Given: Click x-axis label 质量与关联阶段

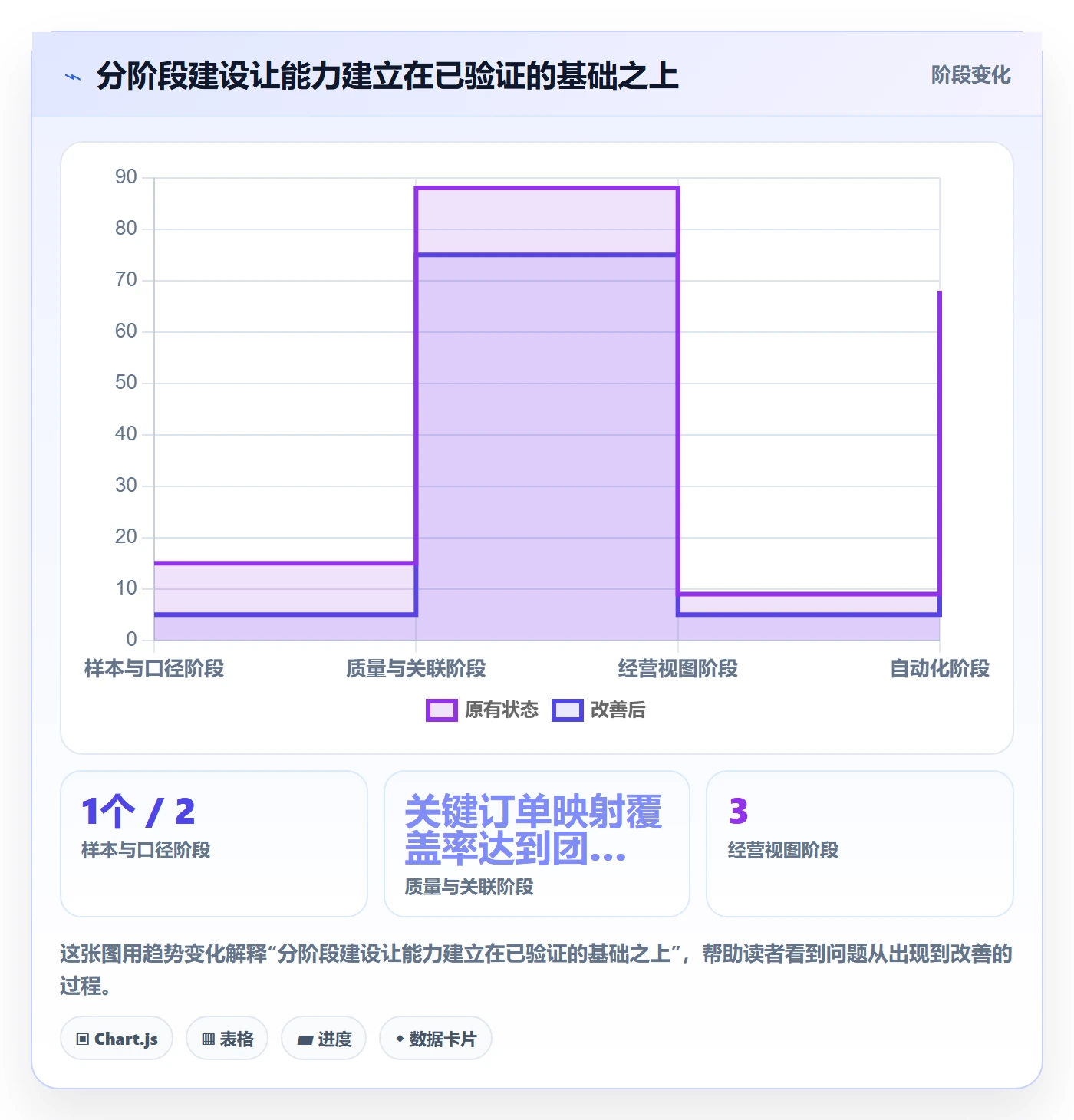Looking at the screenshot, I should pyautogui.click(x=416, y=669).
